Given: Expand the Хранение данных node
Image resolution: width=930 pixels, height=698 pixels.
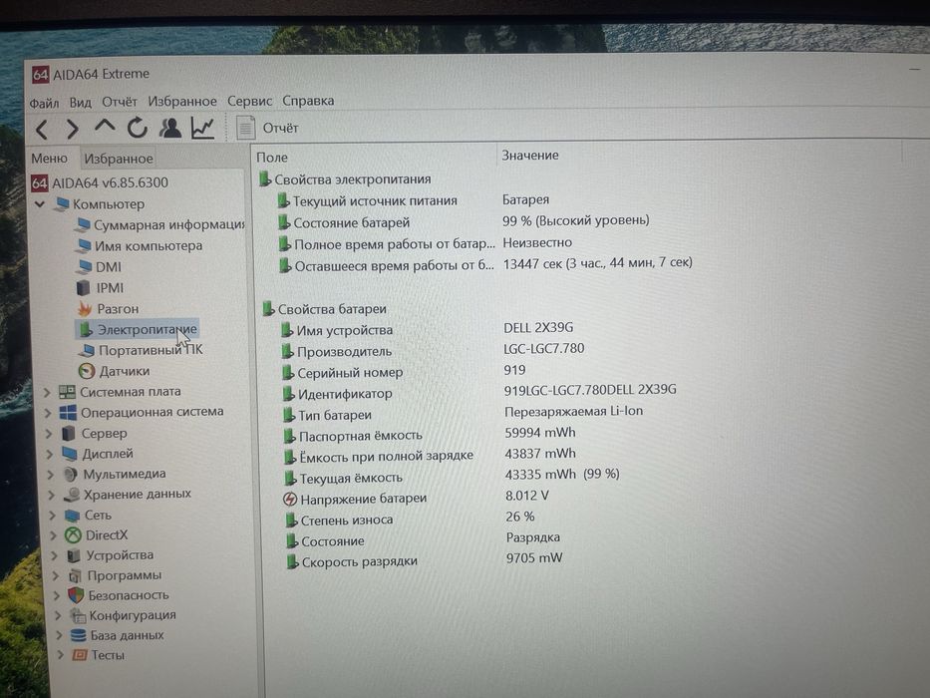Looking at the screenshot, I should click(x=52, y=495).
